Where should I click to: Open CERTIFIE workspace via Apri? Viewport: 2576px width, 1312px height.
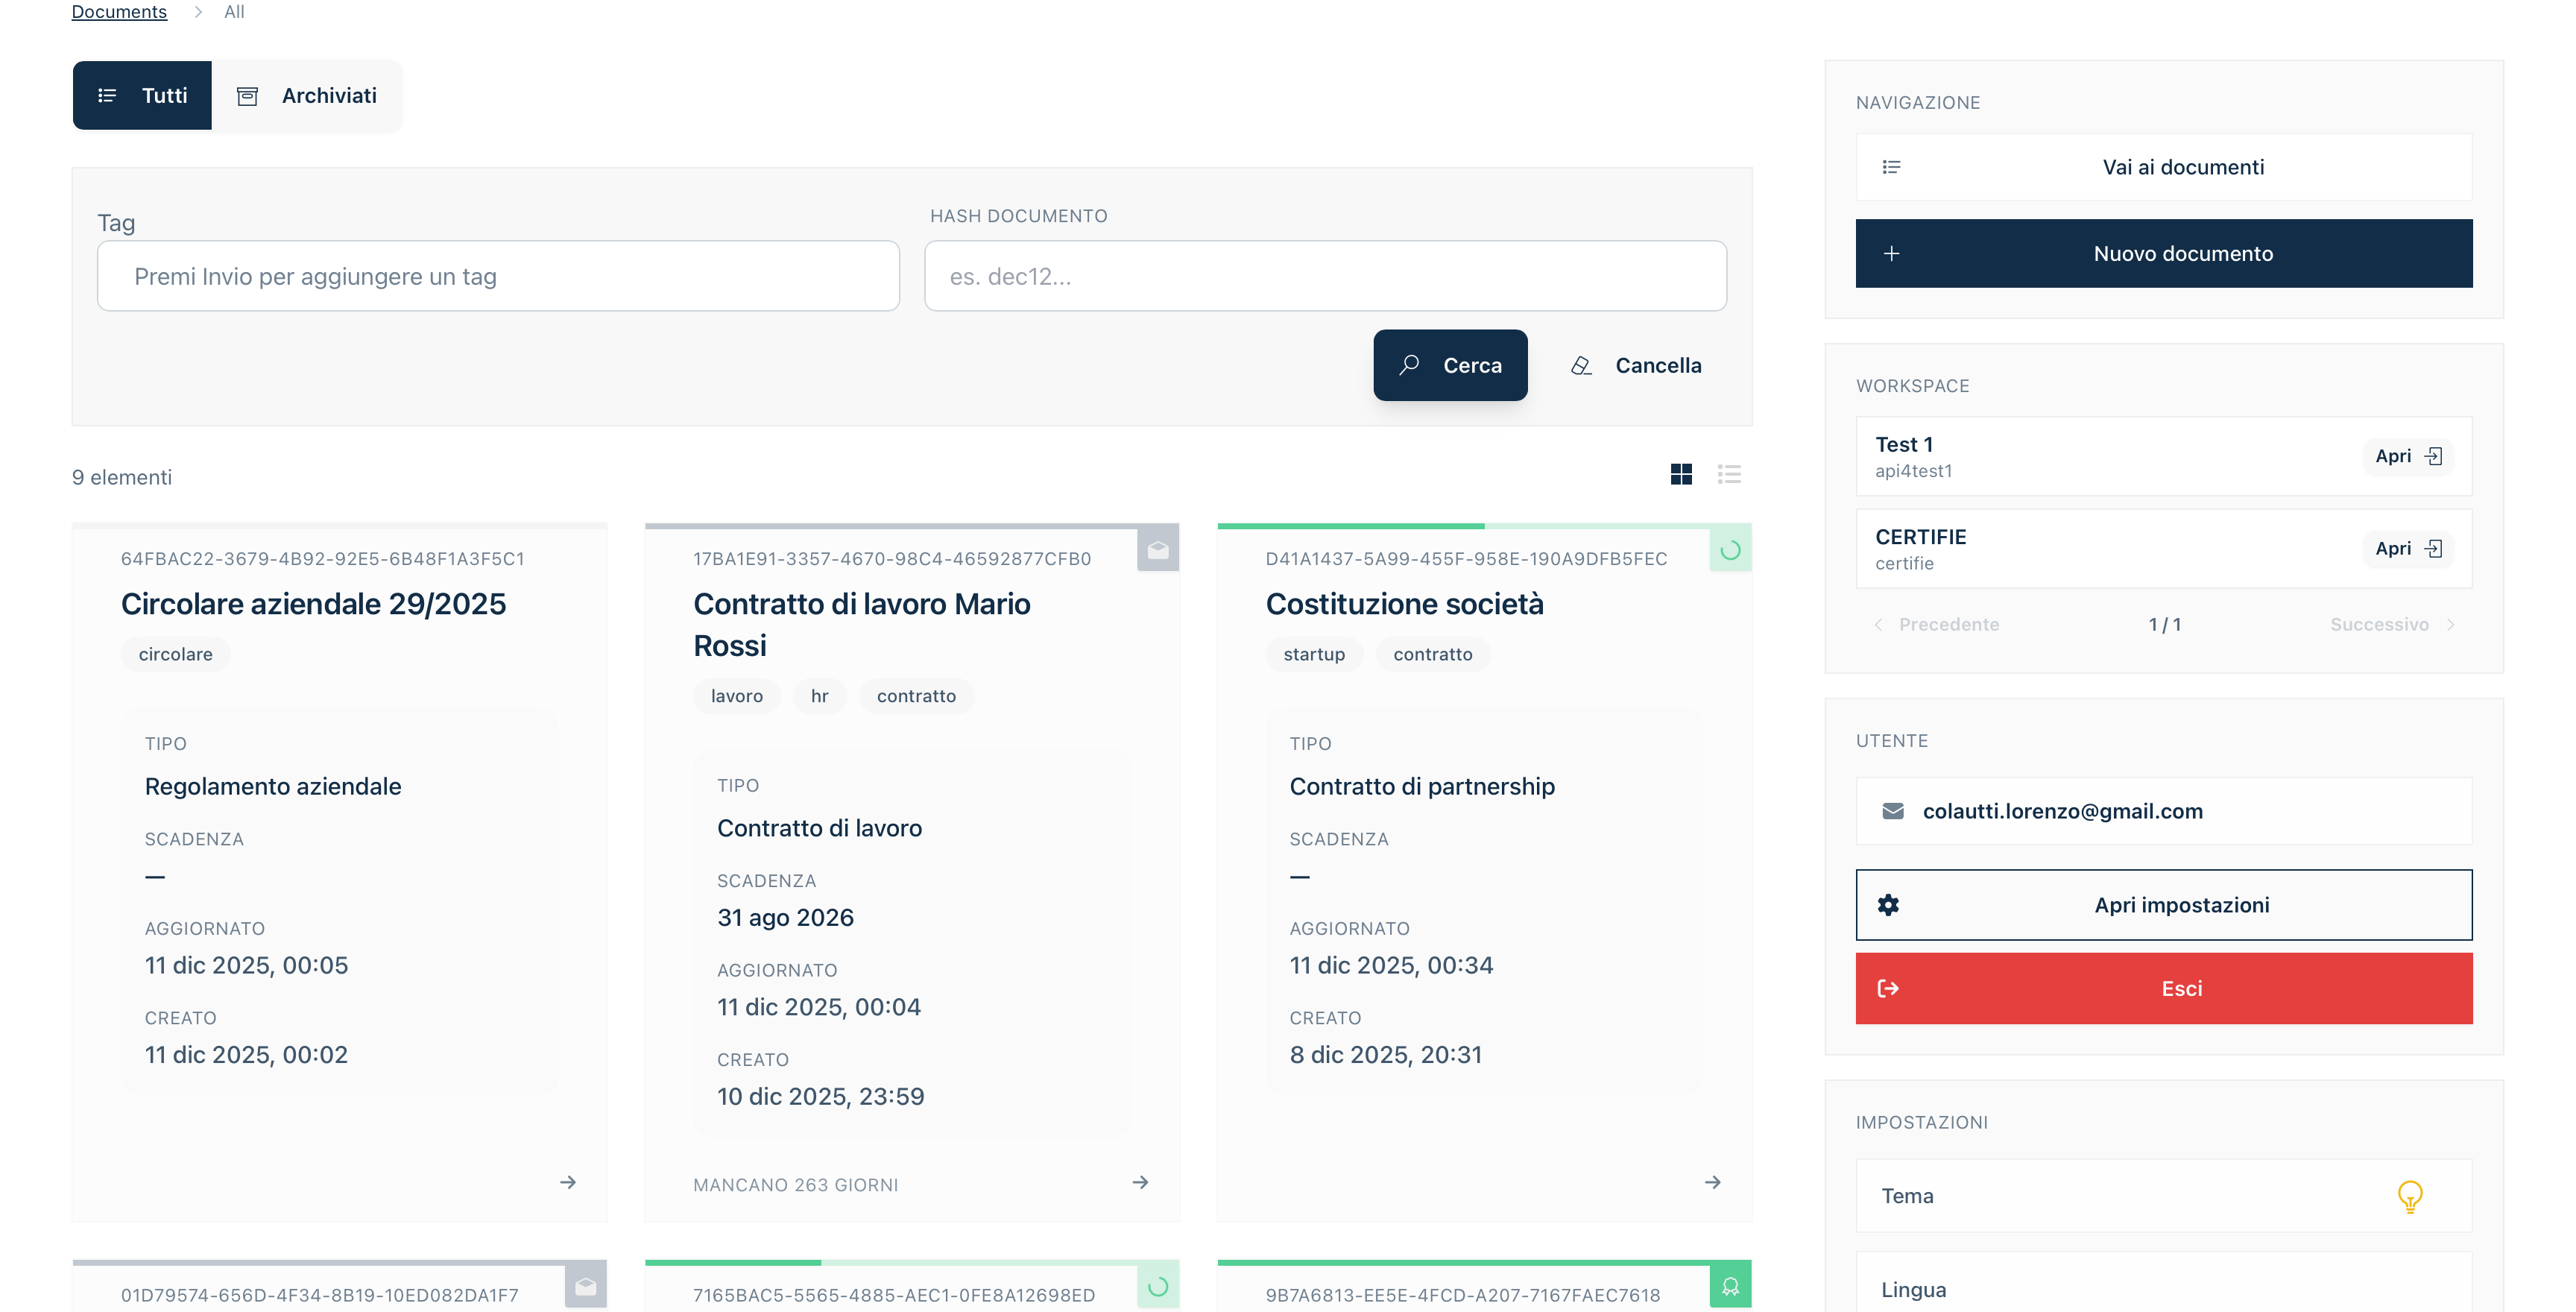point(2408,548)
